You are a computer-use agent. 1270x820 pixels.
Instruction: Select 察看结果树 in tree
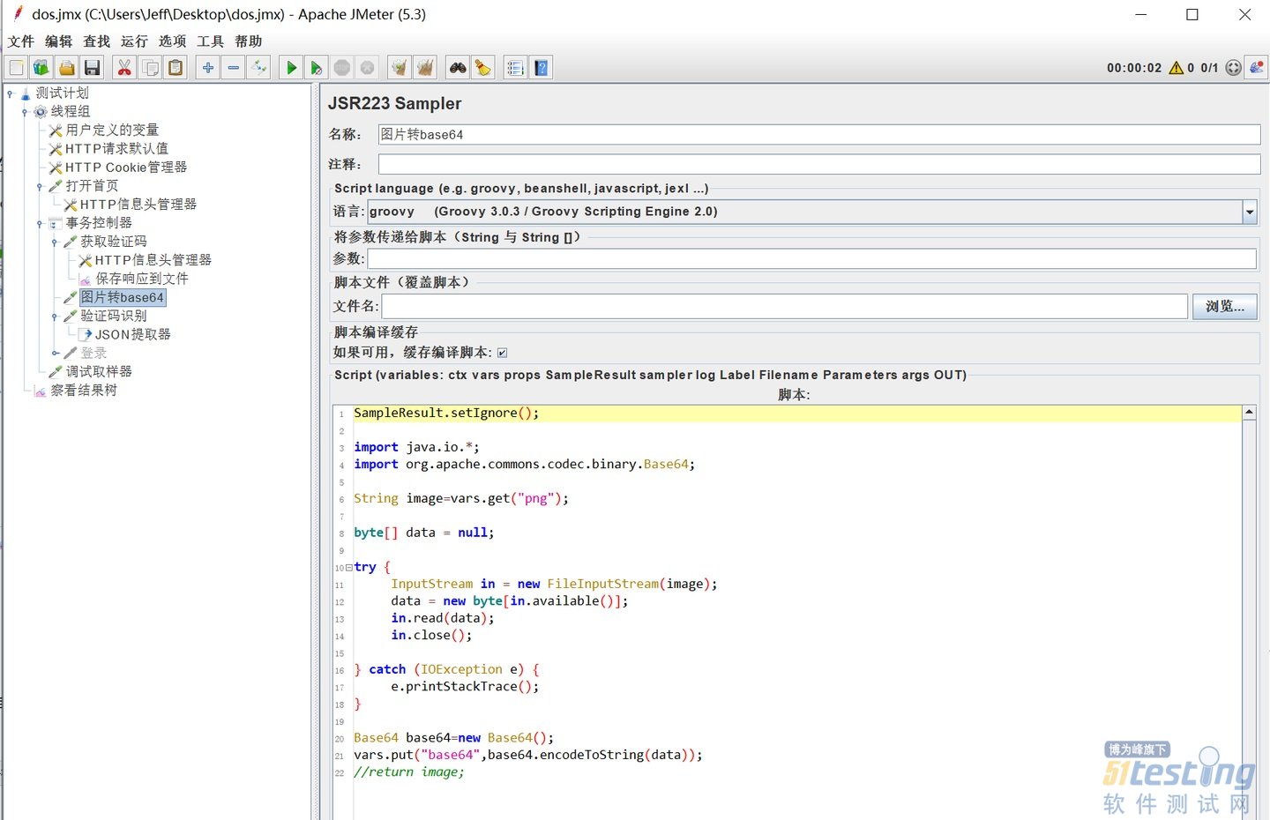(x=84, y=390)
